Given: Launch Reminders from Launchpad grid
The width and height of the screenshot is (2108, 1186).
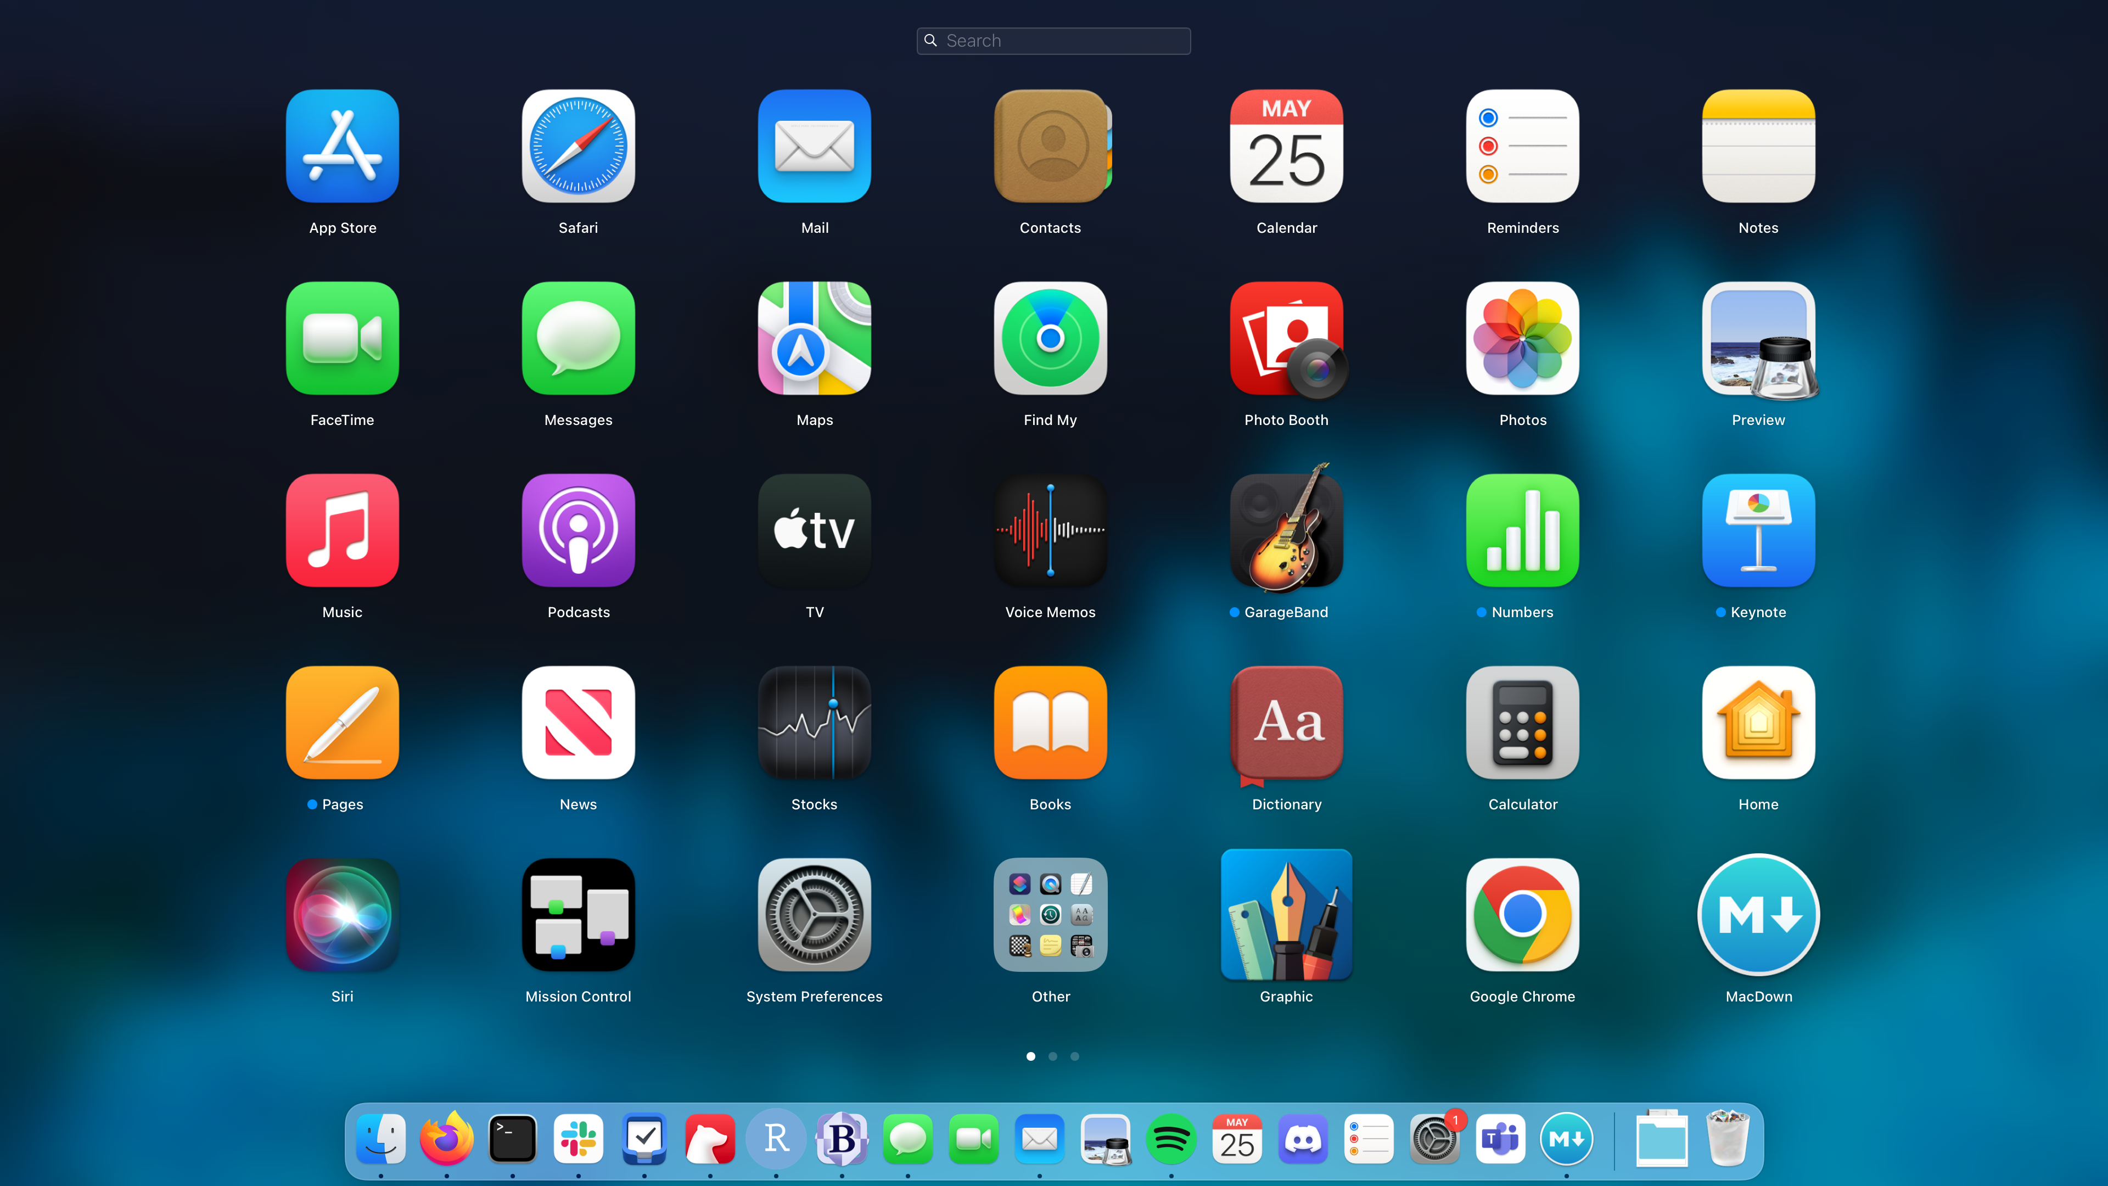Looking at the screenshot, I should (1523, 146).
